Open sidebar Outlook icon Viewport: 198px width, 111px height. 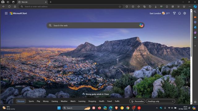click(195, 27)
